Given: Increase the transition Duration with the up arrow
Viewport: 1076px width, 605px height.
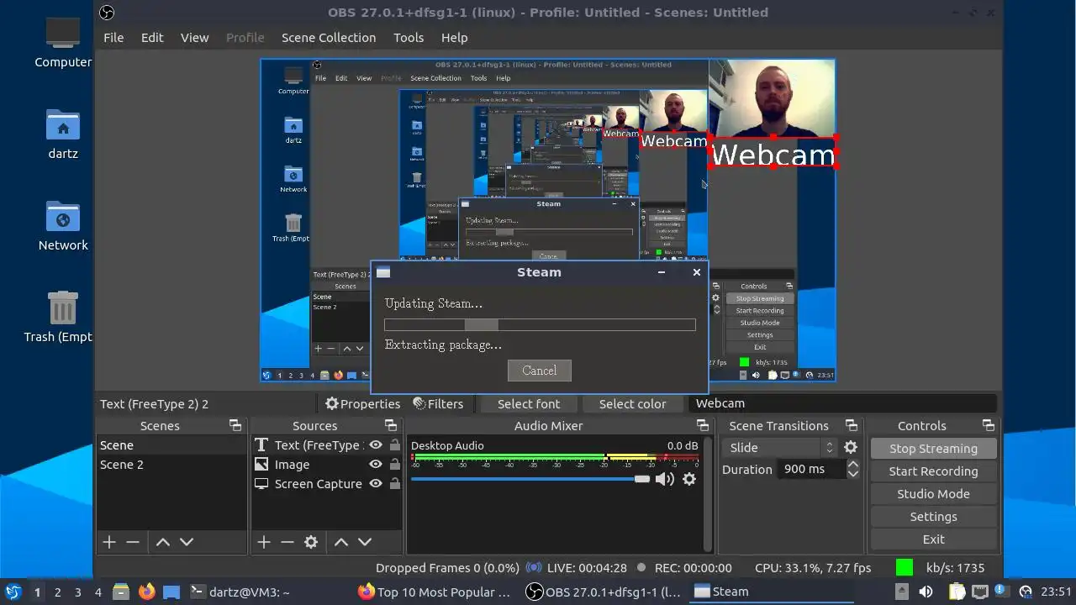Looking at the screenshot, I should [852, 464].
